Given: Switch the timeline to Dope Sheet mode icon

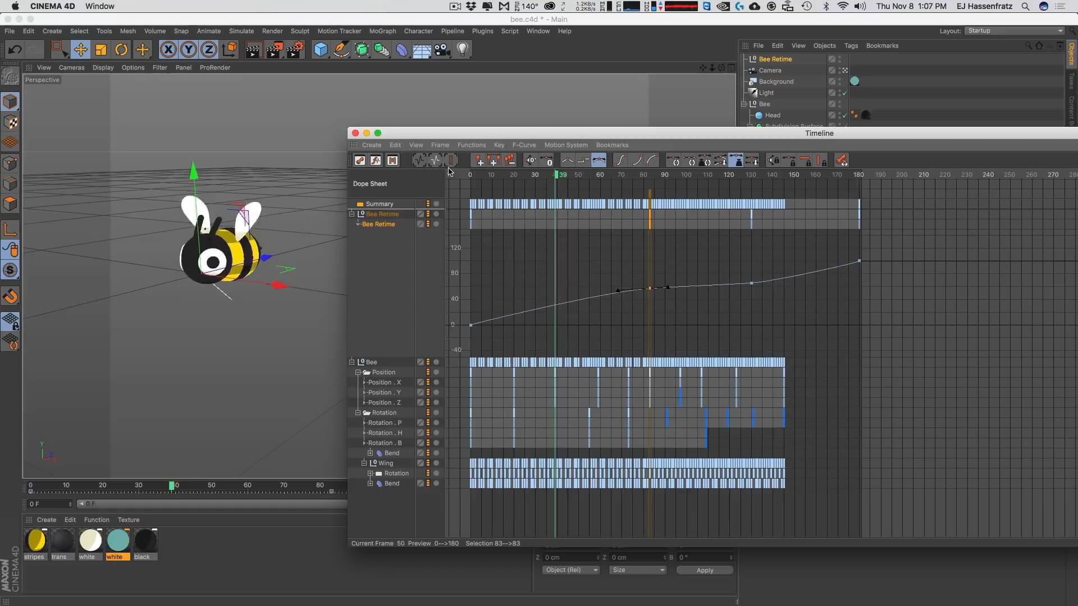Looking at the screenshot, I should point(360,161).
